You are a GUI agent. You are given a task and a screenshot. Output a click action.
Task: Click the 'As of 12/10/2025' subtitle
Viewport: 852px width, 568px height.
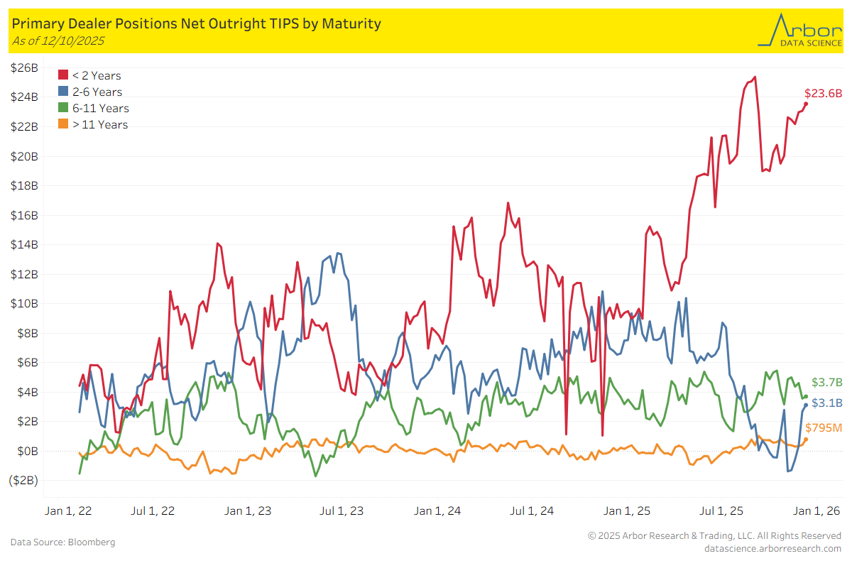[58, 40]
